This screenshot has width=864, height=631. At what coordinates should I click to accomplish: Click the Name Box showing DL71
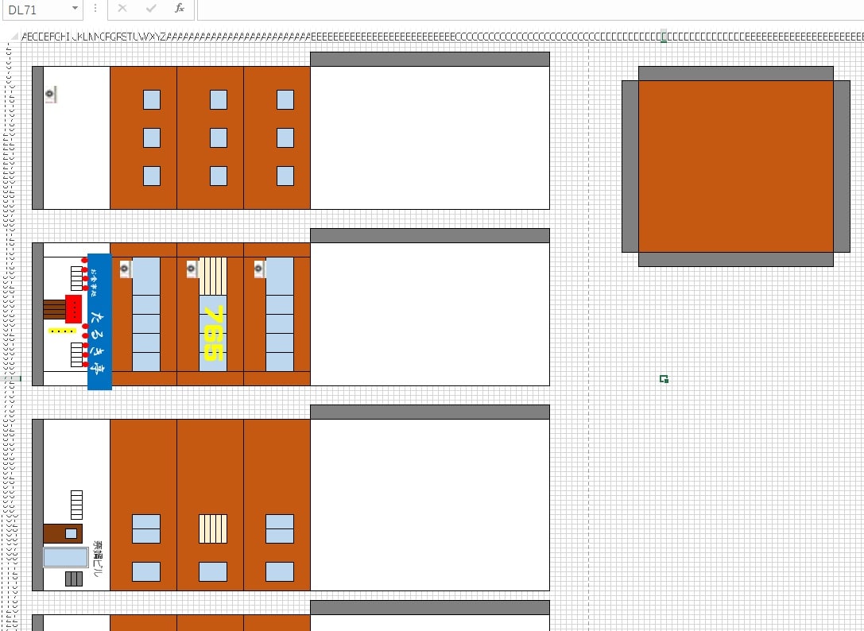tap(36, 10)
